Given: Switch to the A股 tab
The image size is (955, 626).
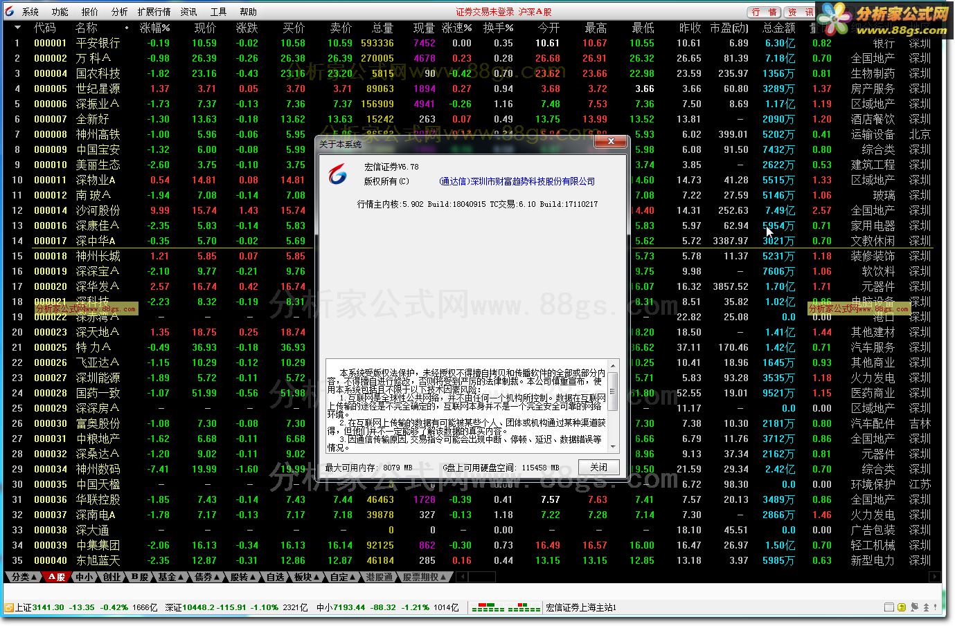Looking at the screenshot, I should [57, 577].
